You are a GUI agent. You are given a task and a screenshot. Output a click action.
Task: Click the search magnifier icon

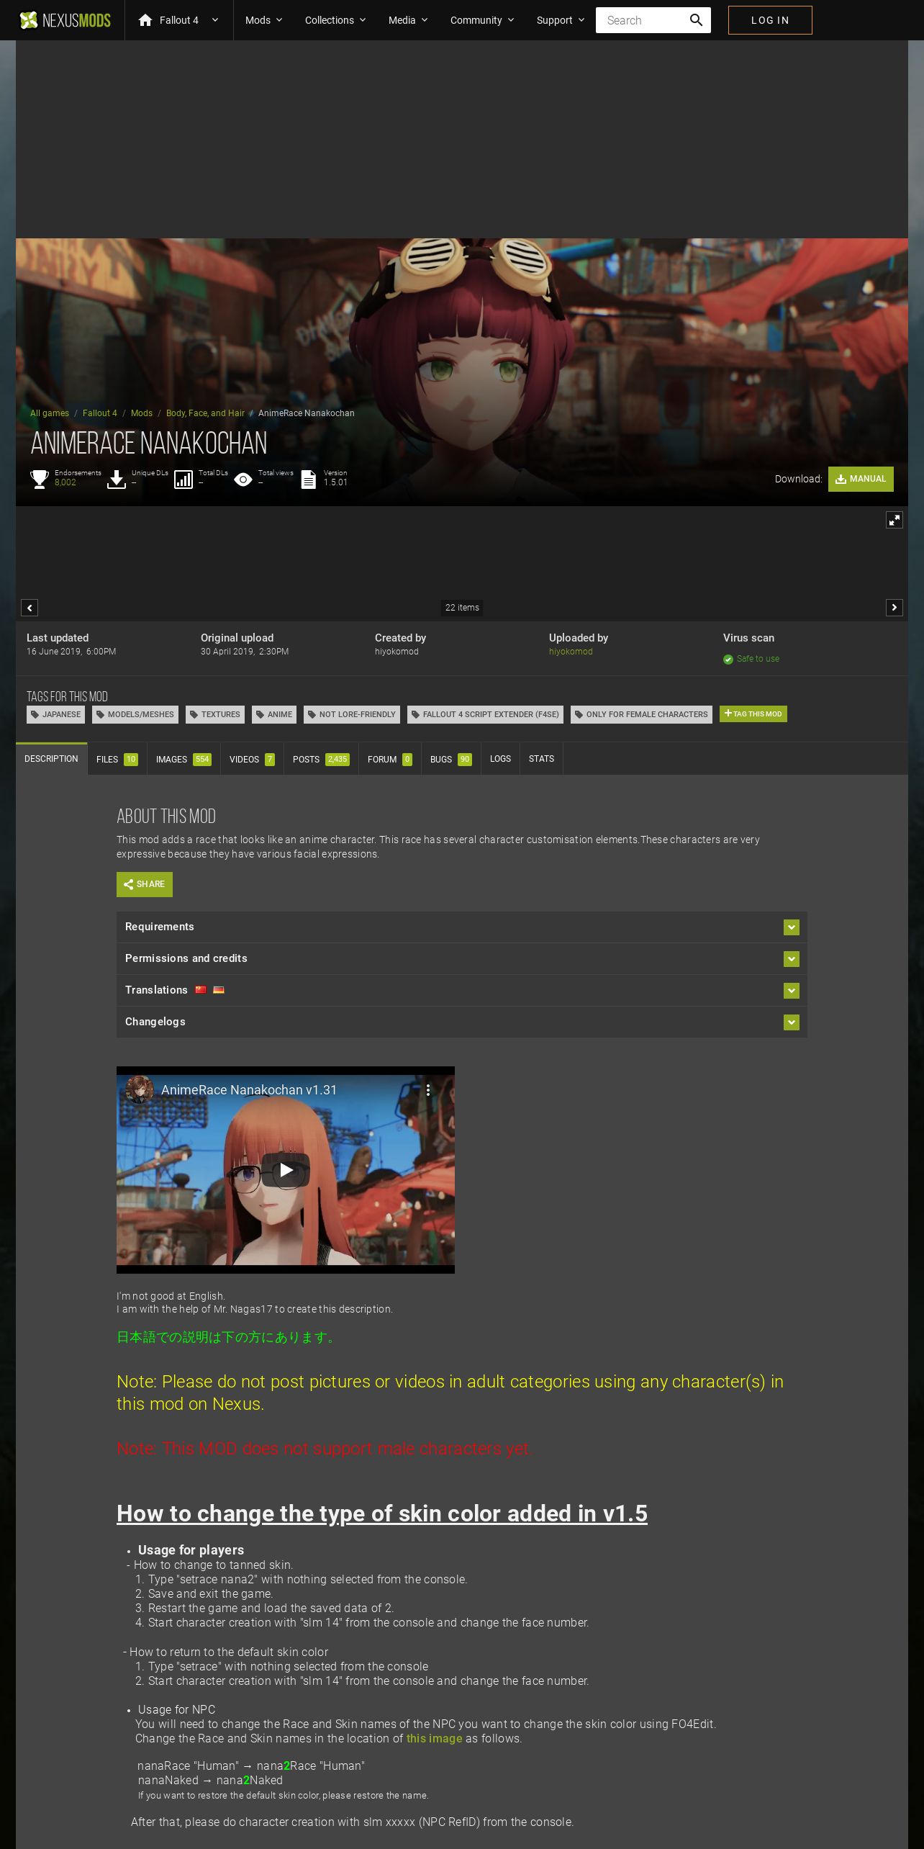point(696,20)
